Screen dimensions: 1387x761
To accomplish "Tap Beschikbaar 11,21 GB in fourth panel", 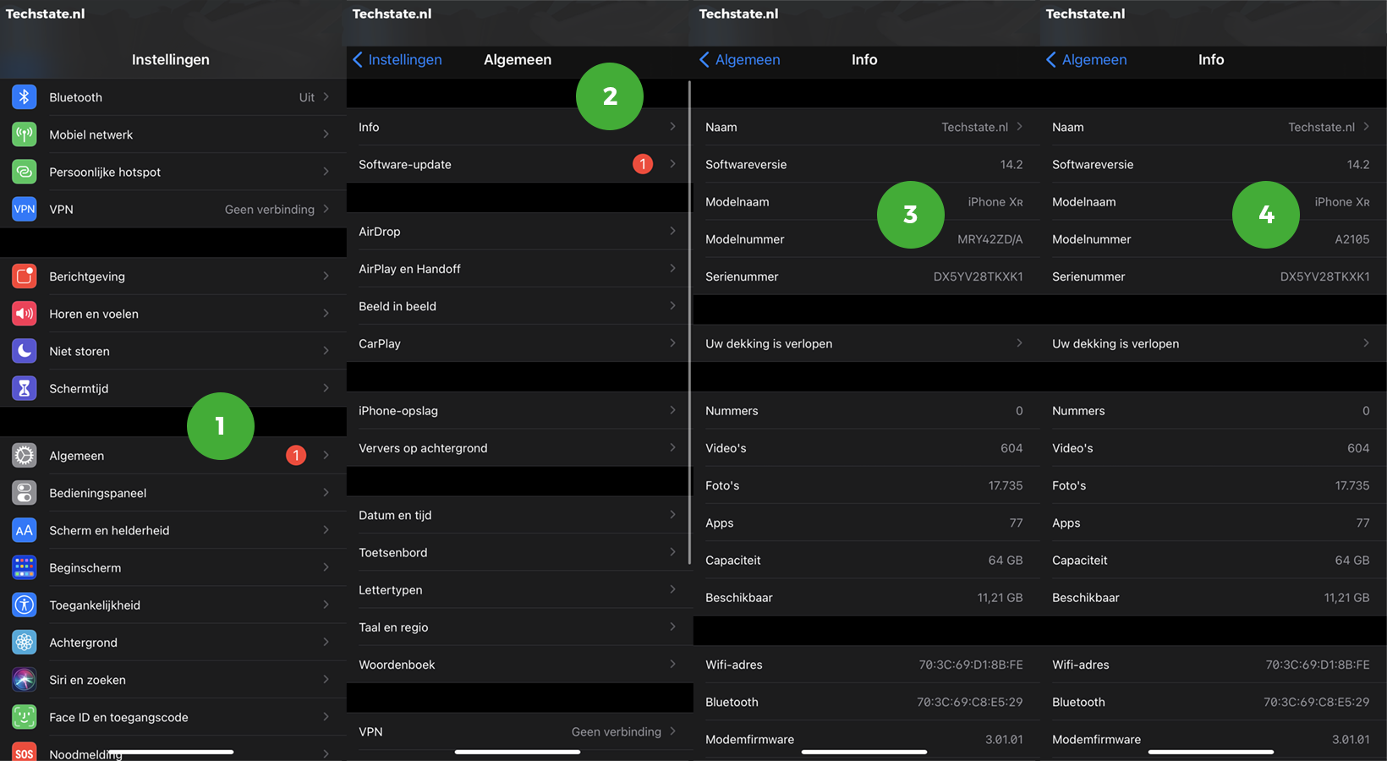I will coord(1213,597).
